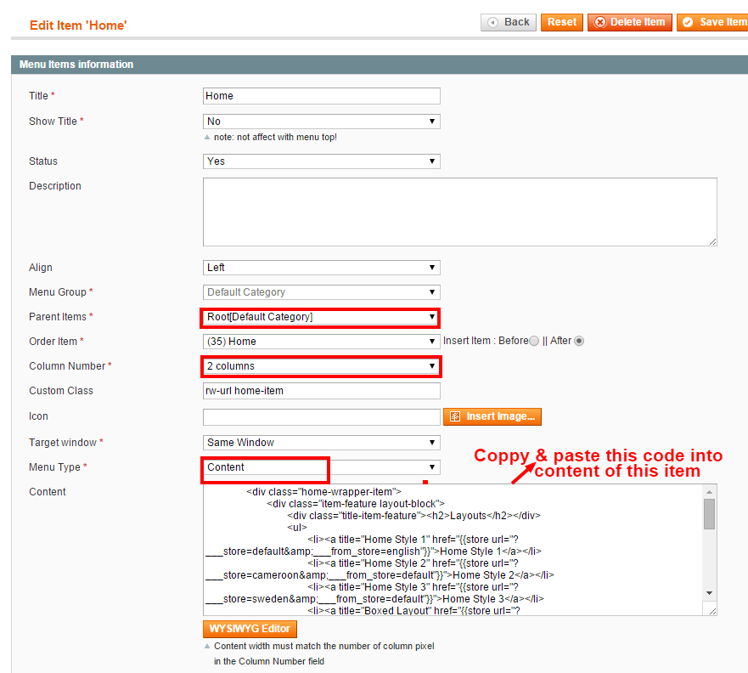Click the back arrow icon in Back button

493,22
